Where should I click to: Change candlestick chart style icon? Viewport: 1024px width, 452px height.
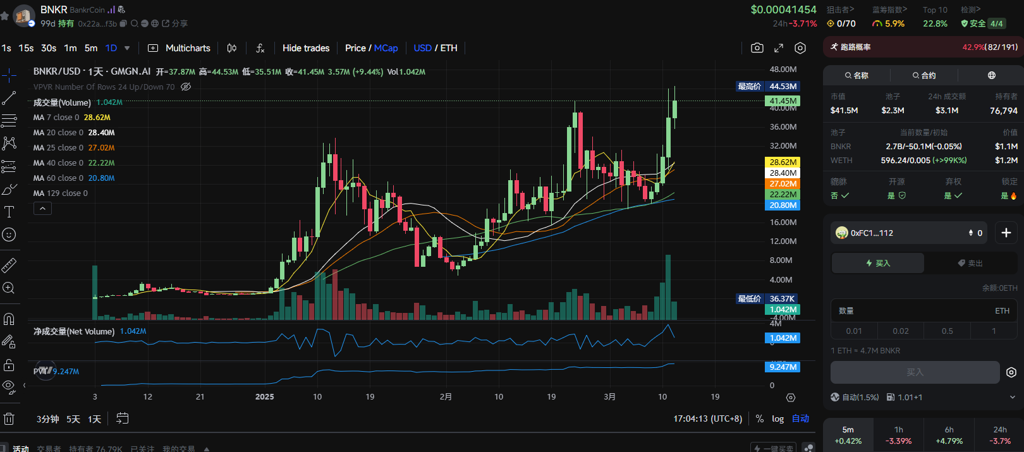(x=232, y=48)
